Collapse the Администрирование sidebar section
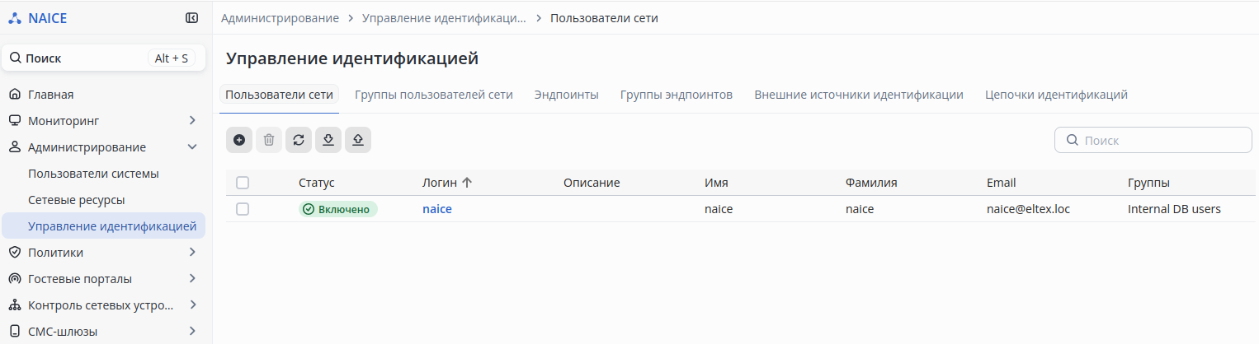The width and height of the screenshot is (1259, 344). point(192,147)
